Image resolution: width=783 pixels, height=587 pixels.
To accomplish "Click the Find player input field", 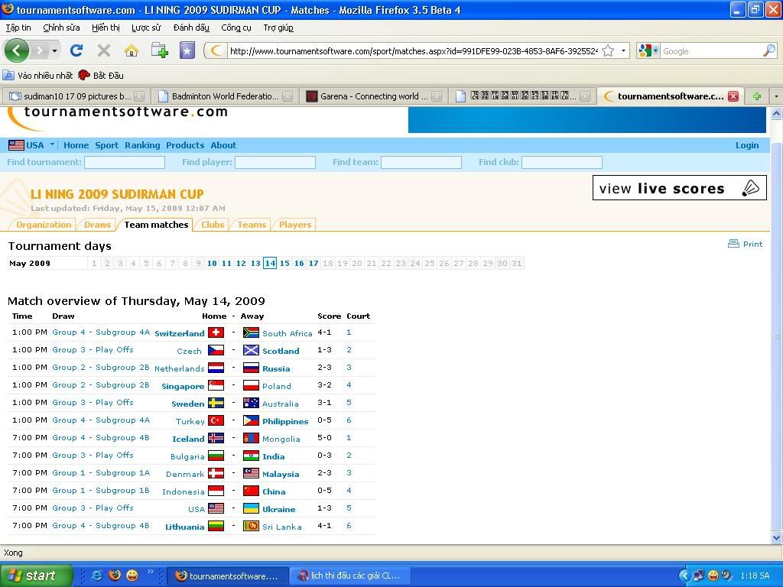I will click(275, 162).
